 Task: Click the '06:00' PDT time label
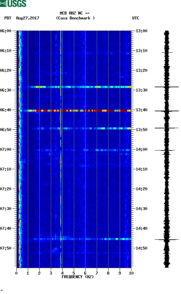[x=6, y=31]
